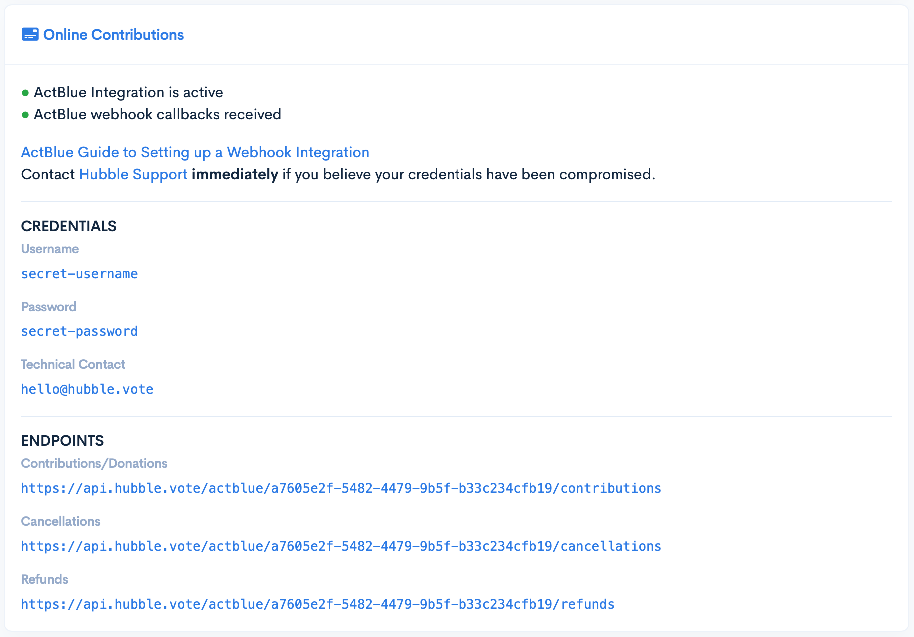Click the credit card icon beside Online Contributions
The image size is (914, 637).
[x=30, y=34]
